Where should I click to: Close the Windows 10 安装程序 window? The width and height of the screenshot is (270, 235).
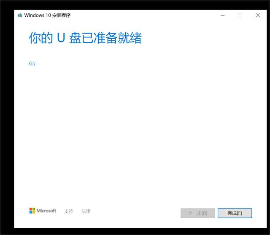[258, 15]
